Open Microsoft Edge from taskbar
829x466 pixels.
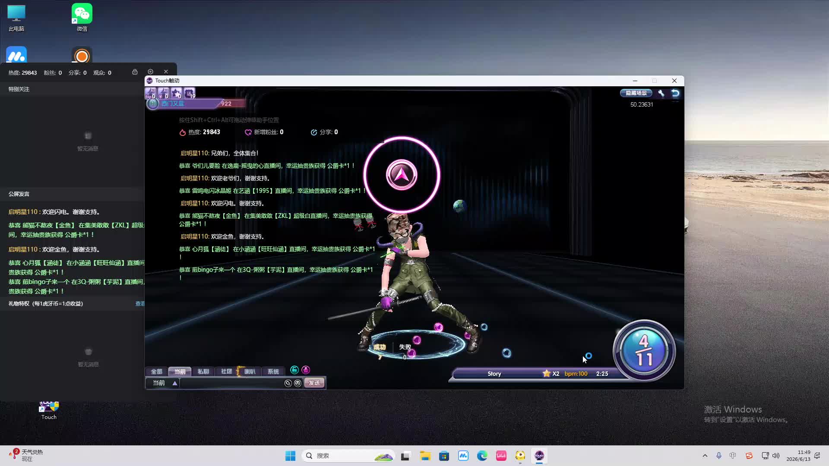pyautogui.click(x=482, y=456)
